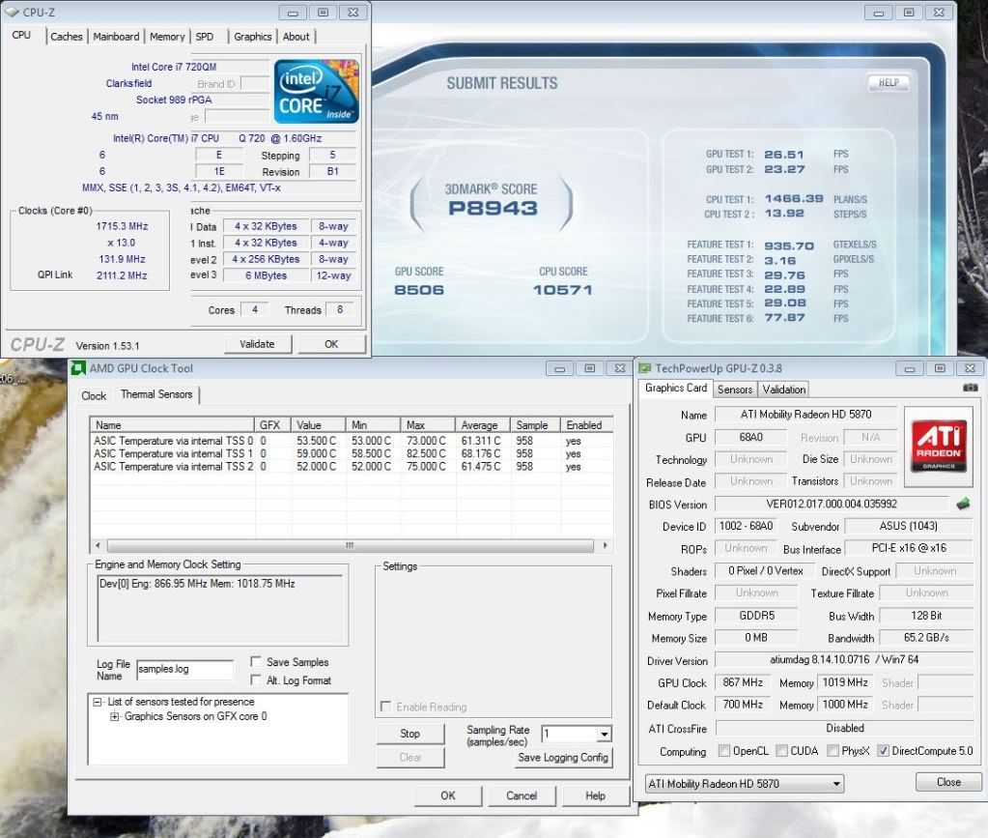This screenshot has height=838, width=988.
Task: Click the Average column header
Action: [482, 425]
